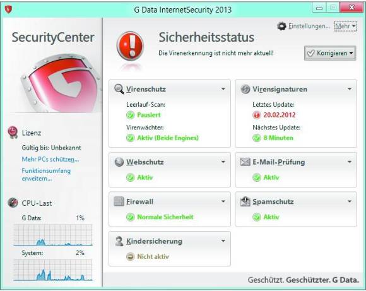
Task: Open Einstellungen settings link
Action: tap(309, 26)
